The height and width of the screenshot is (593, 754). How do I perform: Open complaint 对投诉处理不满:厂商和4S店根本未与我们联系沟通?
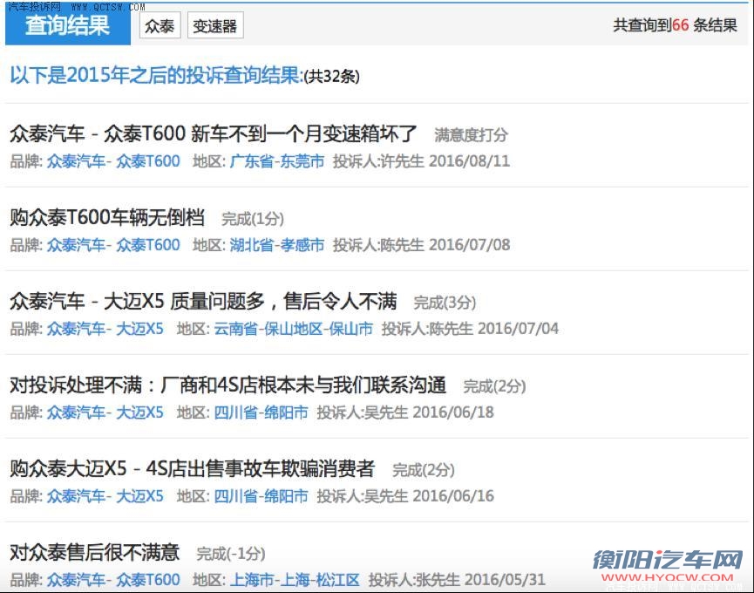[x=228, y=385]
